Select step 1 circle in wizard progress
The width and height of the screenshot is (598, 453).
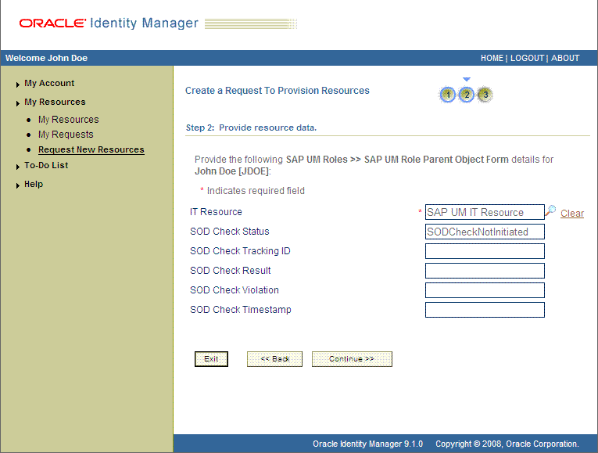448,95
